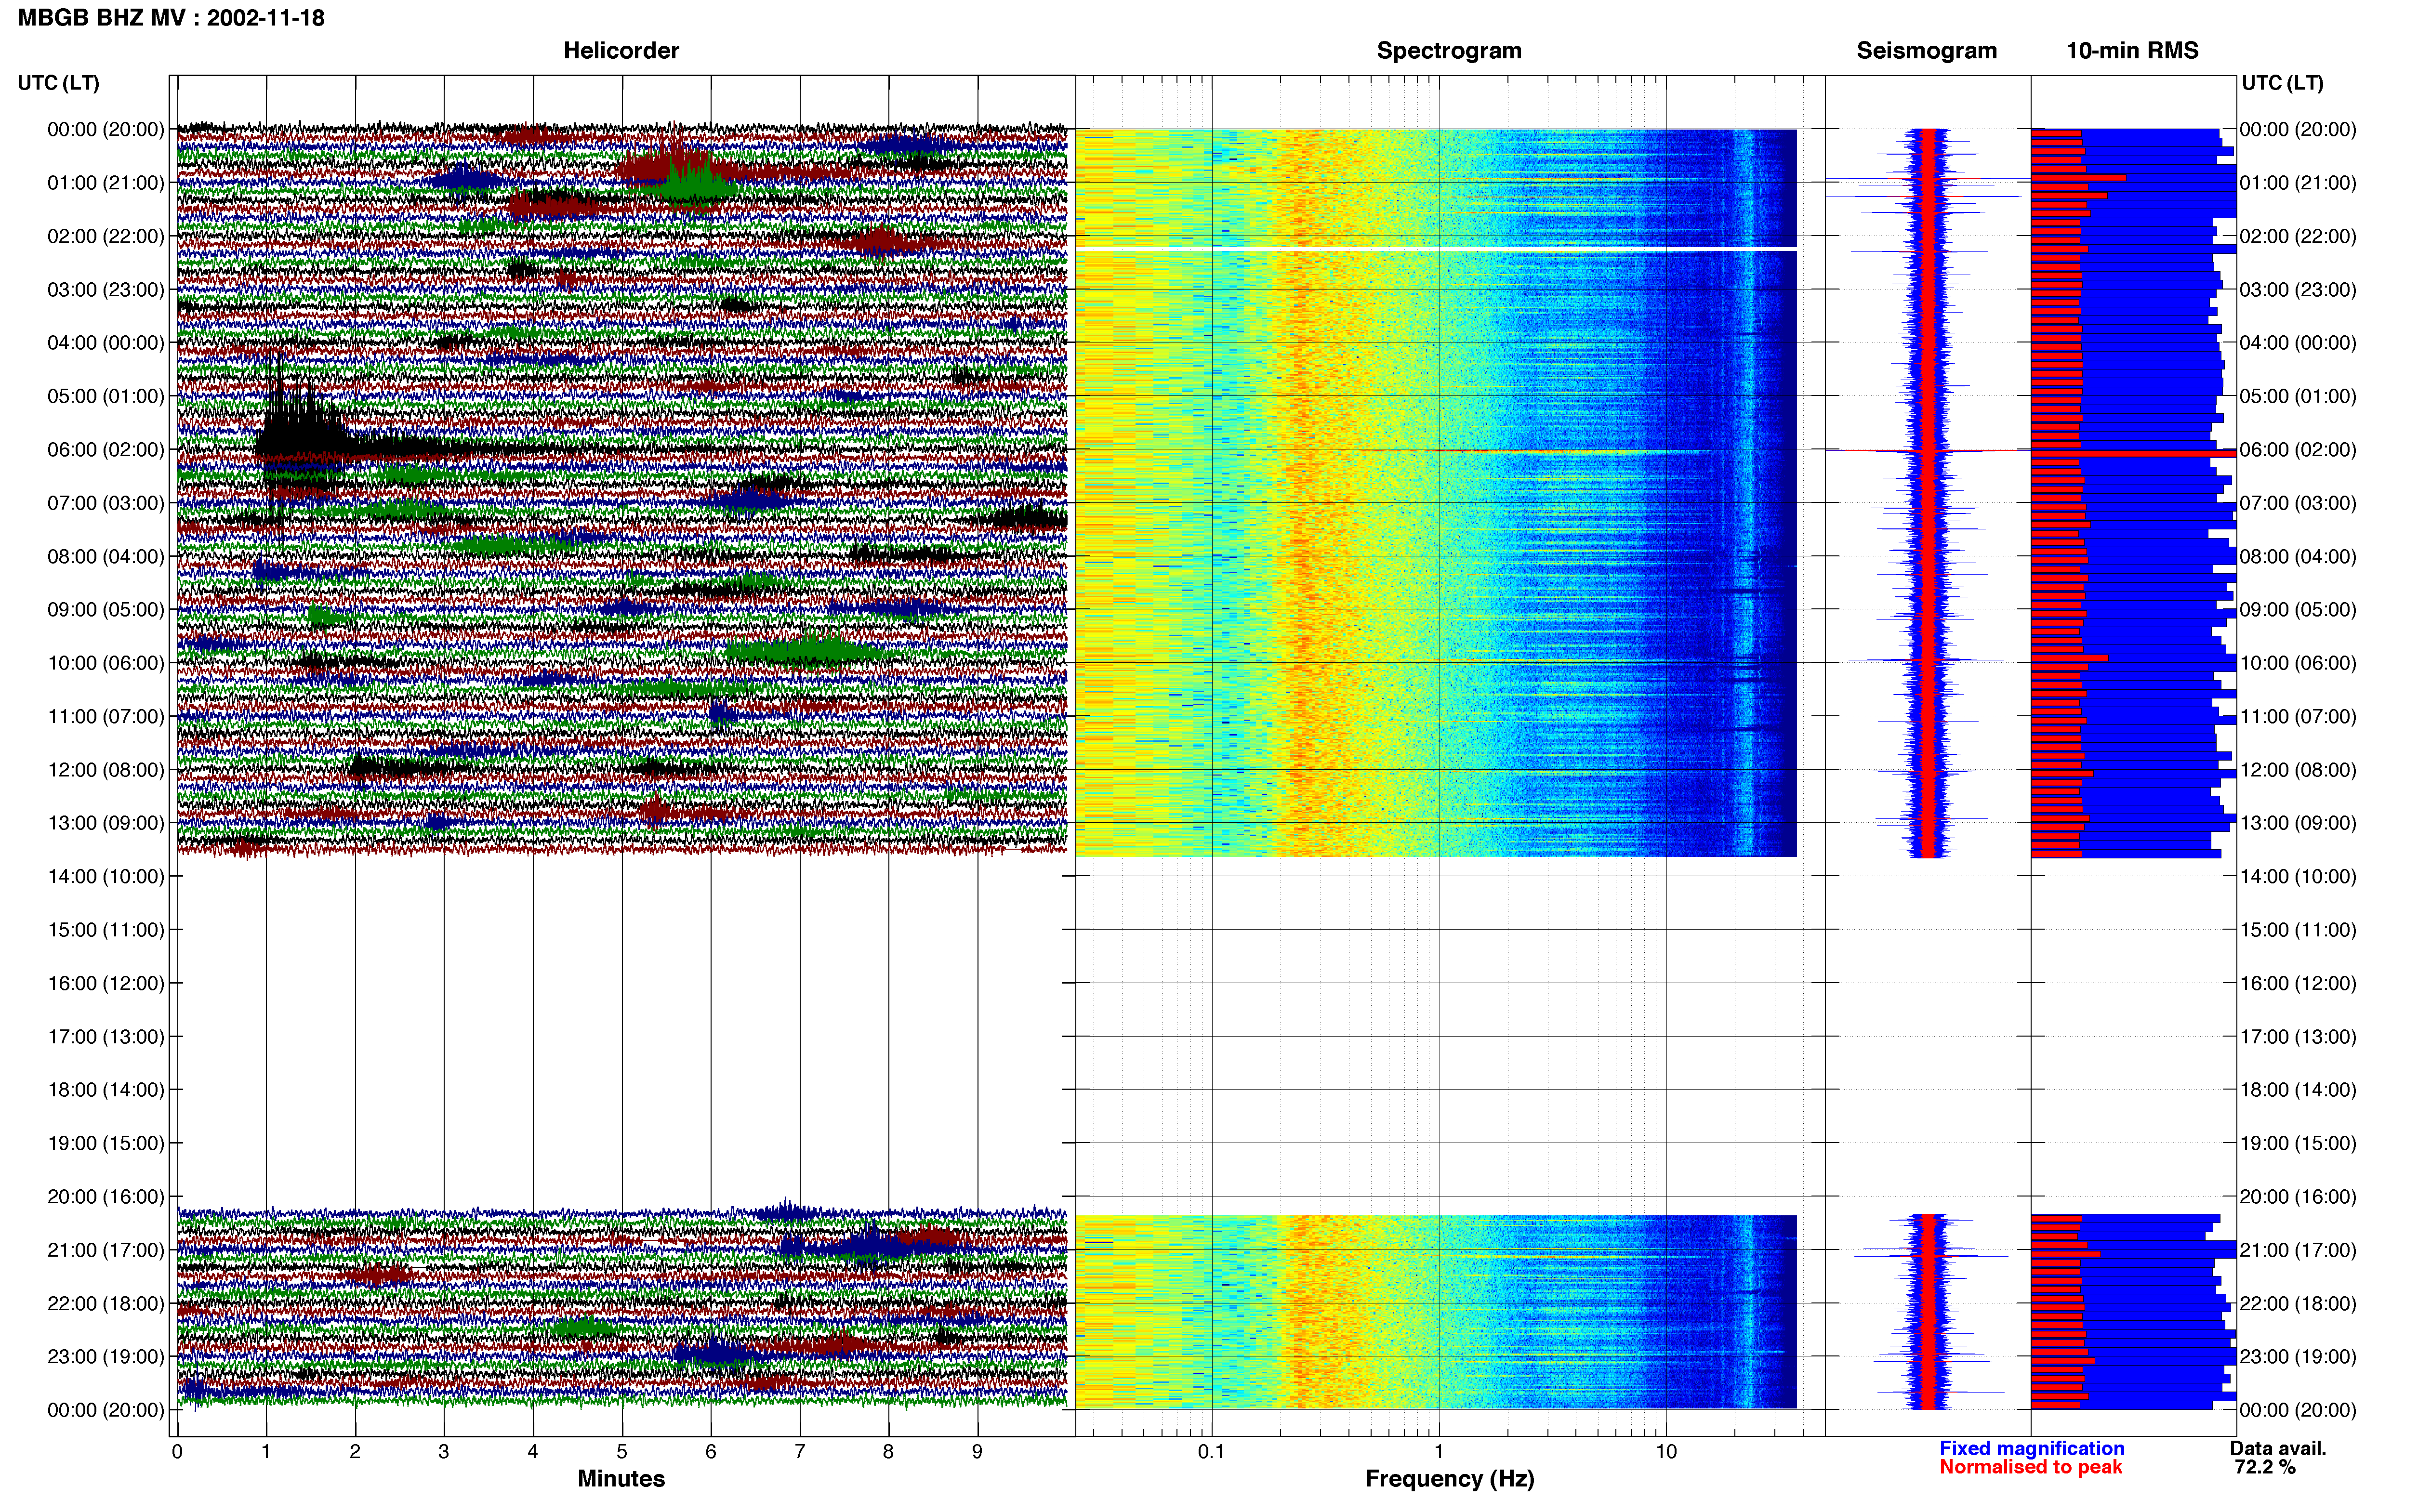
Task: Click the left '10:00 (06:00)' time label
Action: (x=106, y=663)
